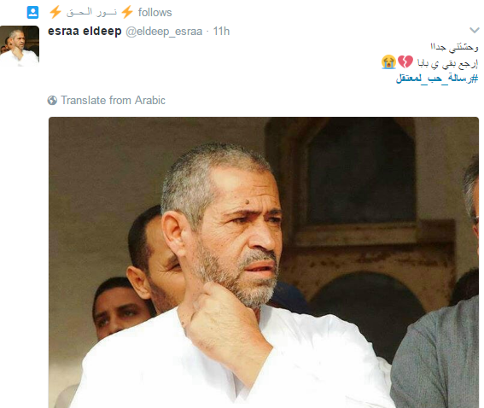
Task: Visit the @eldeep_esraa handle
Action: coord(164,32)
